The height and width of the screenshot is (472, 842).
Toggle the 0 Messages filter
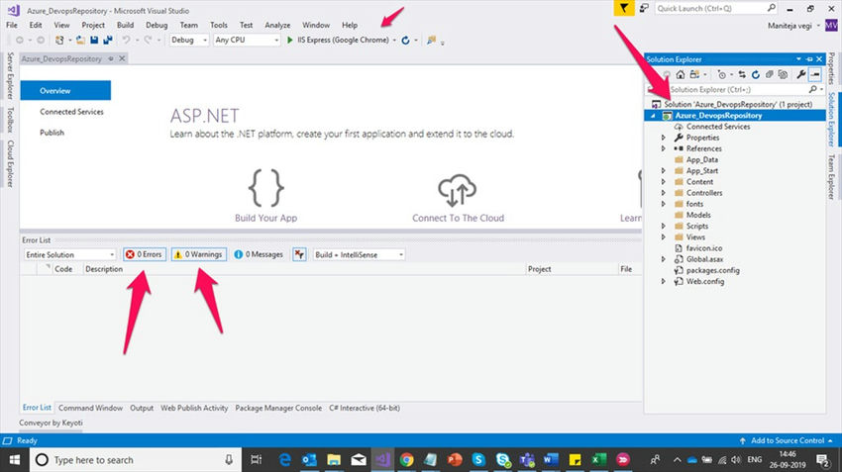pyautogui.click(x=259, y=254)
